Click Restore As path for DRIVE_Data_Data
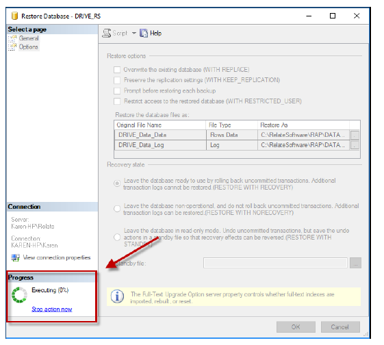Screen dimensions: 384x345 (x=303, y=135)
